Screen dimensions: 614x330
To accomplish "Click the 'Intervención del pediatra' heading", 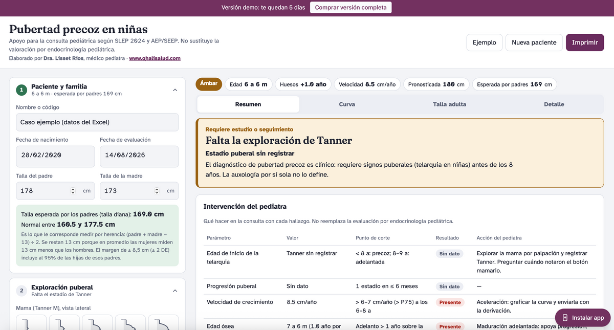I will (245, 207).
